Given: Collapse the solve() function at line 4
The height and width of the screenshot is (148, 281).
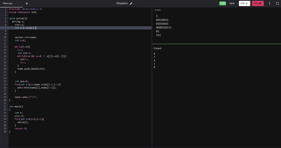Looking at the screenshot, I should (x=7, y=18).
